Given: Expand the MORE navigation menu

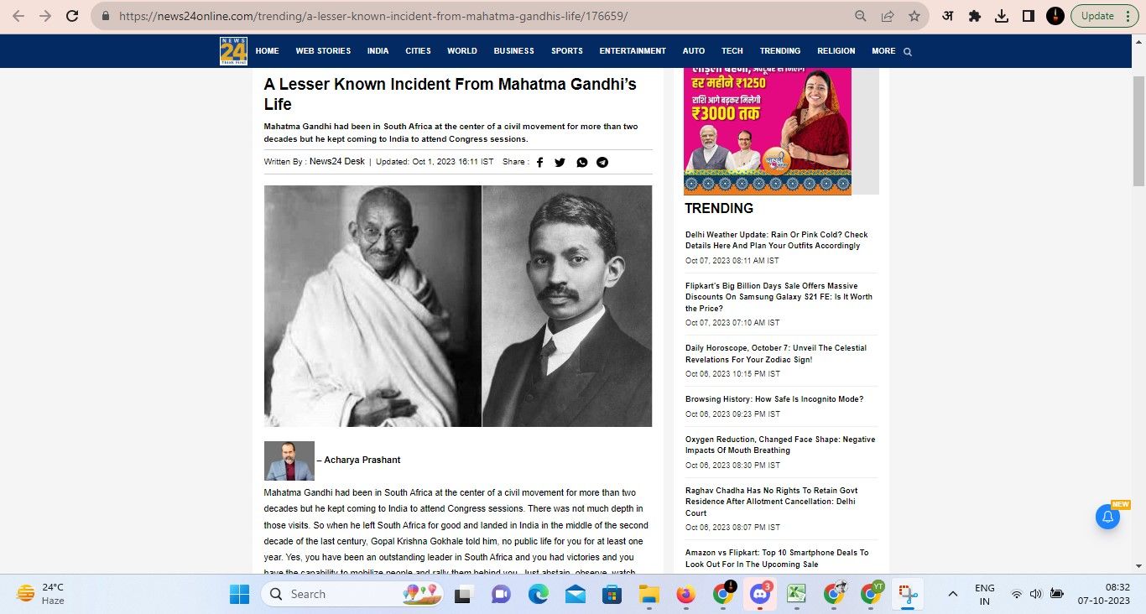Looking at the screenshot, I should 883,51.
